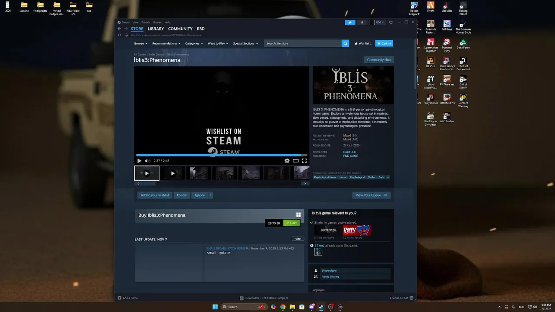Open the Windows Start menu

(x=215, y=307)
